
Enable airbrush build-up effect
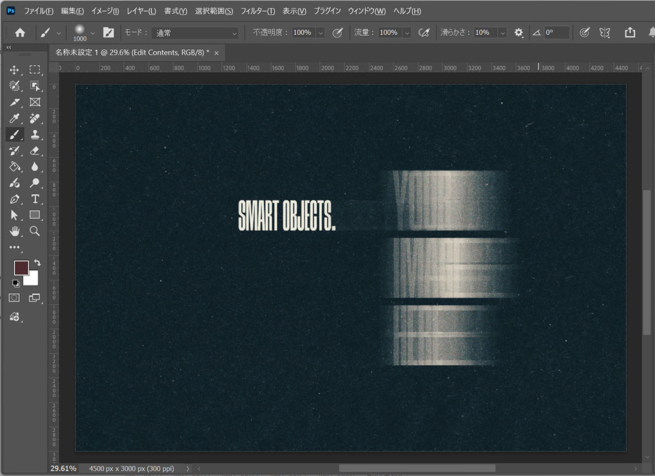coord(423,33)
